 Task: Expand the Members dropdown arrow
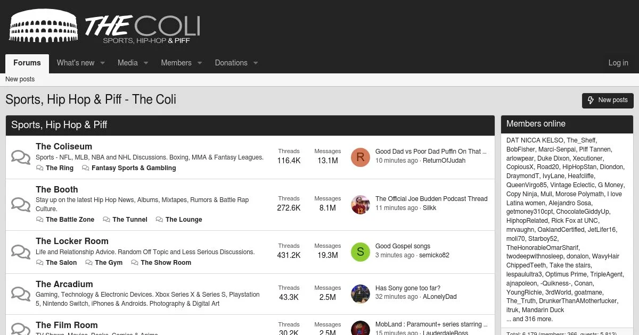click(200, 63)
